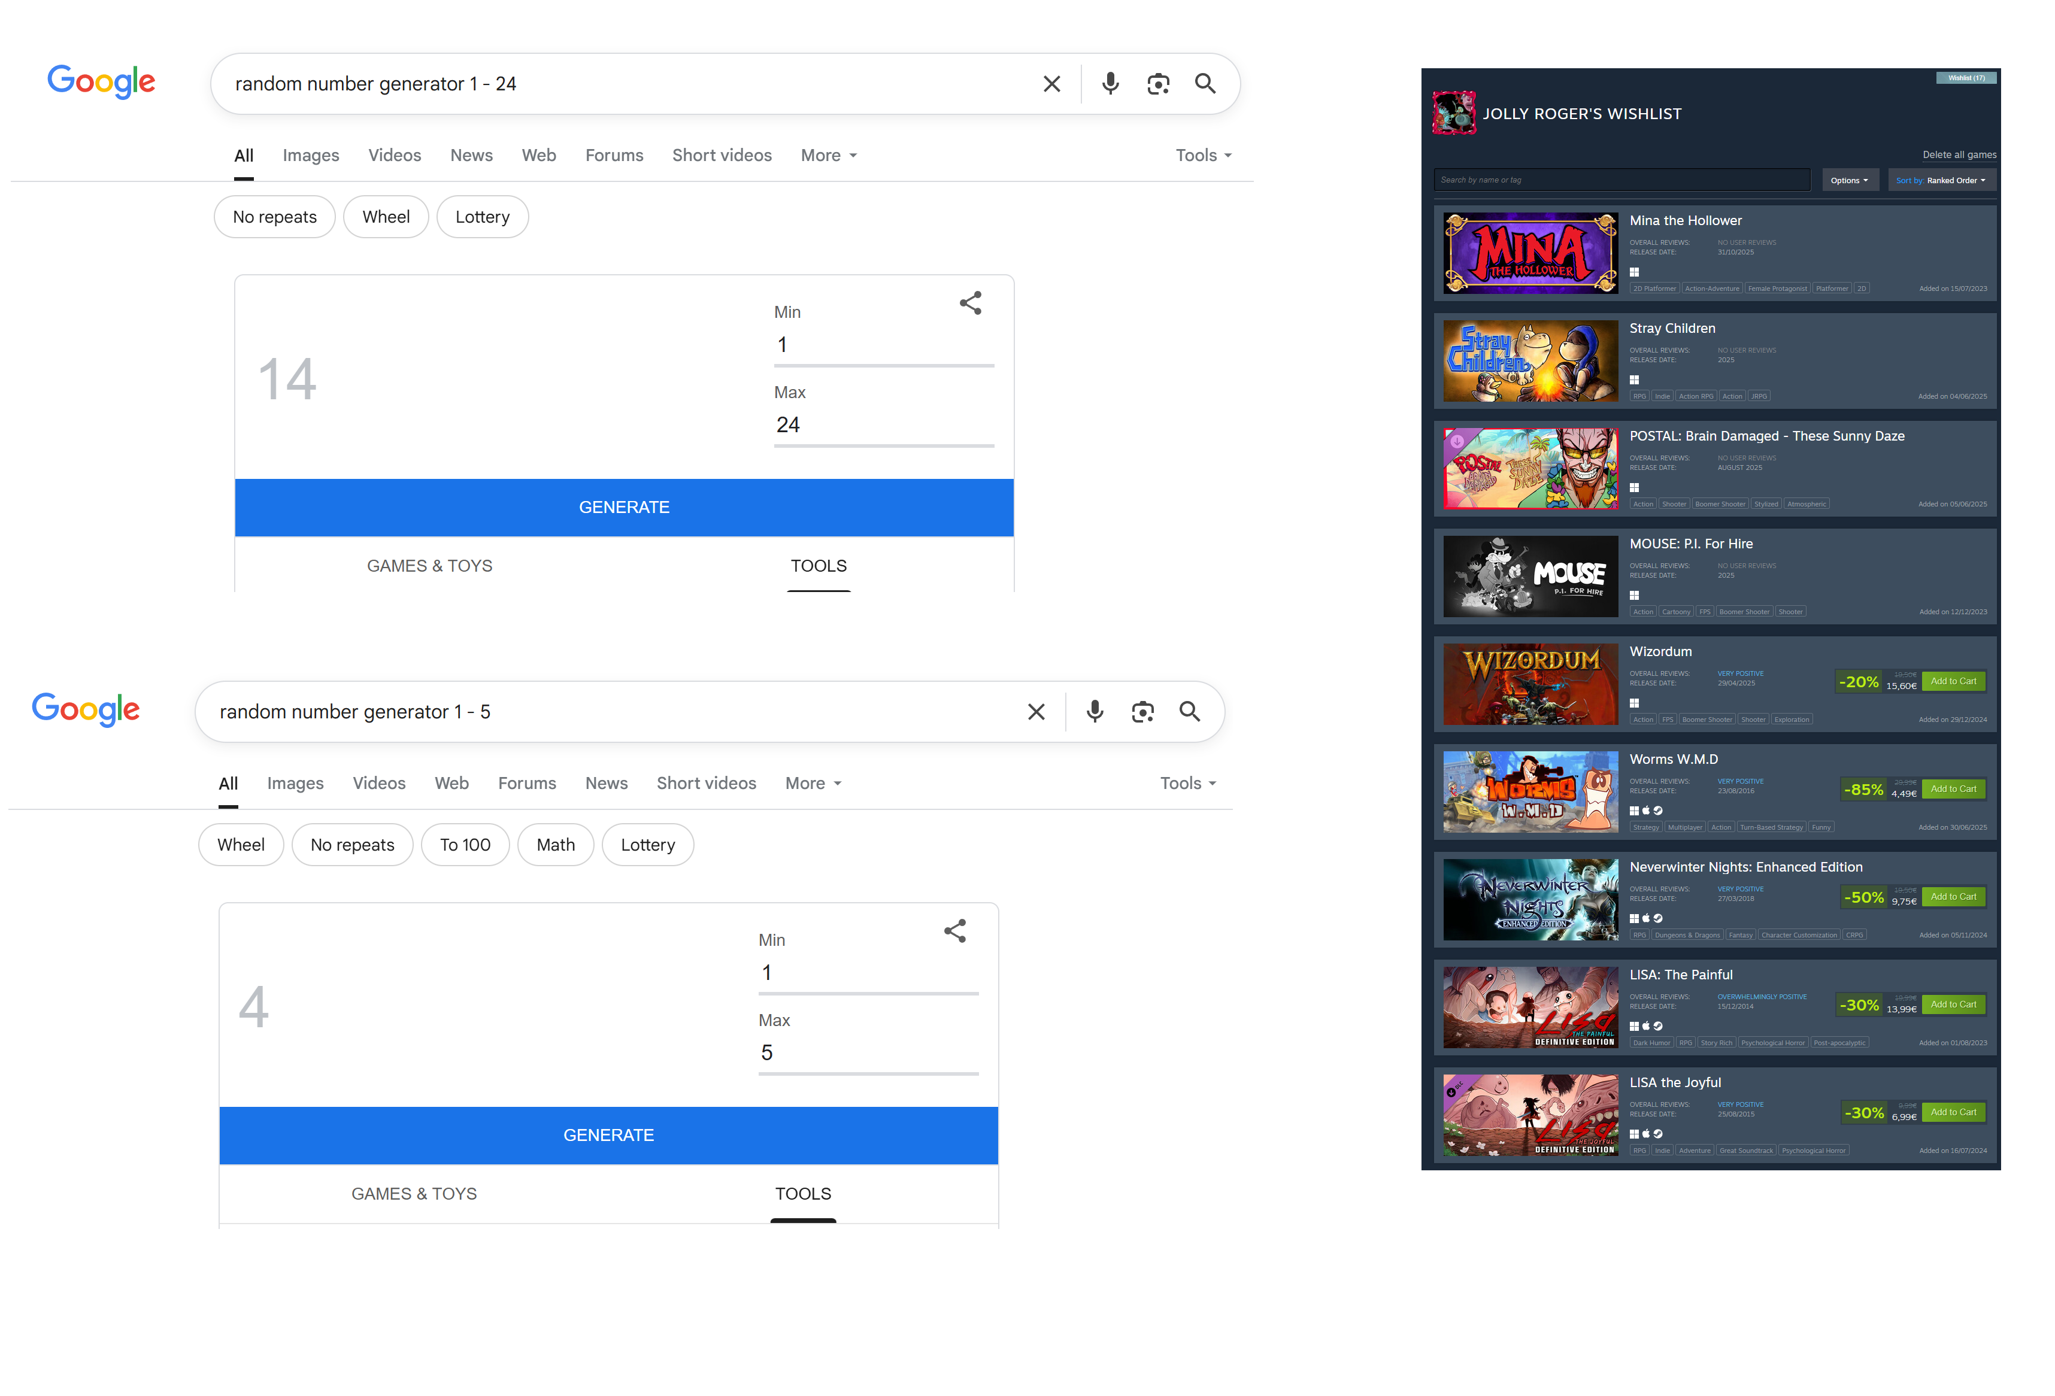Add Worms W.M.D to cart
Viewport: 2055px width, 1396px height.
point(1953,790)
